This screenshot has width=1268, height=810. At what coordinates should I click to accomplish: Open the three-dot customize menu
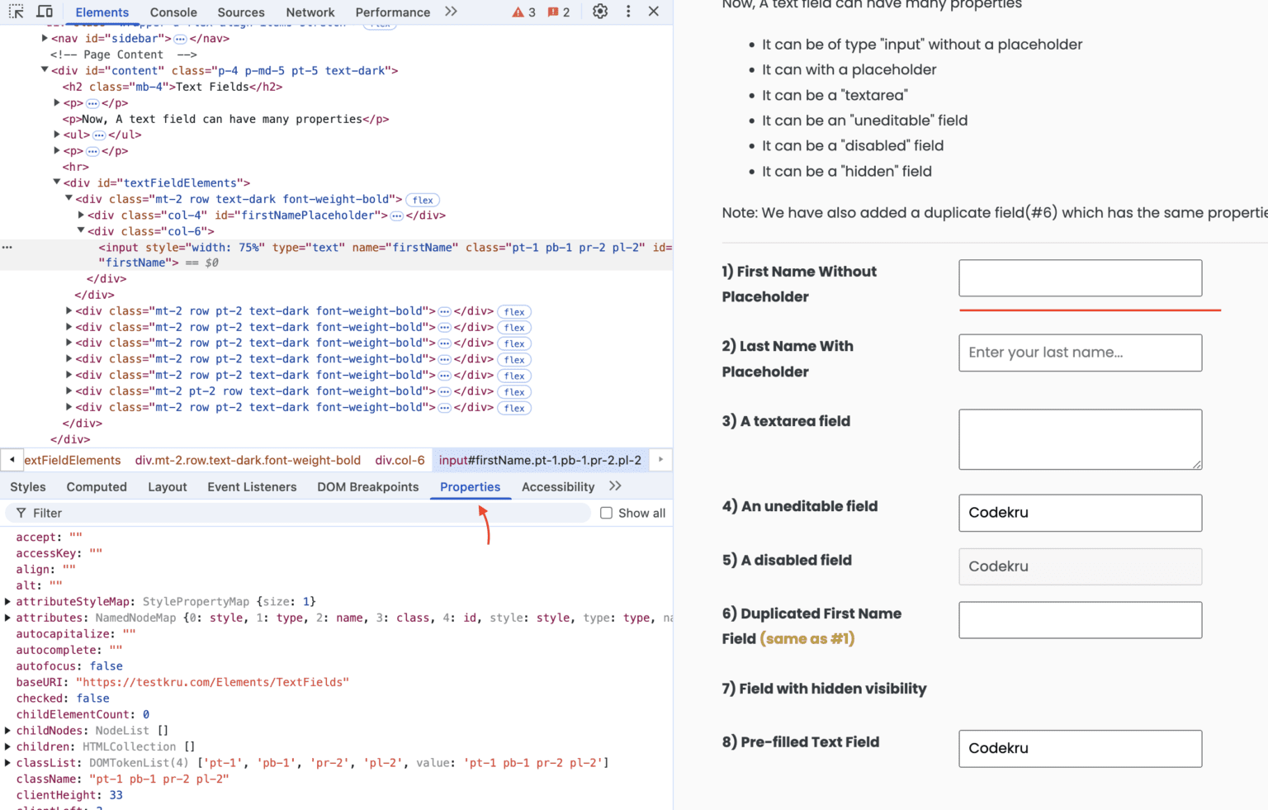(628, 12)
